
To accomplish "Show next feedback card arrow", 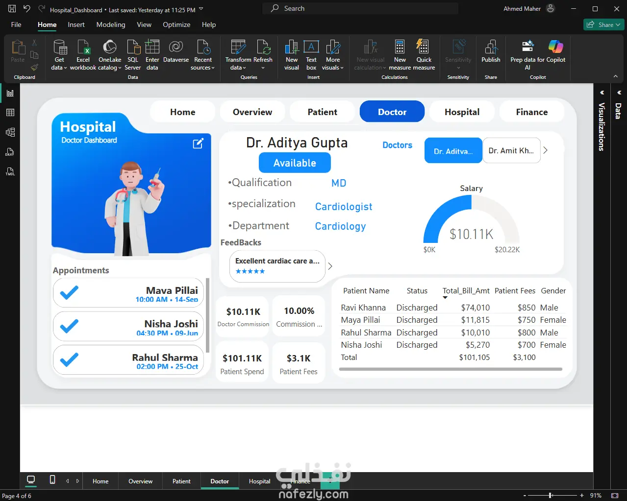I will point(330,266).
